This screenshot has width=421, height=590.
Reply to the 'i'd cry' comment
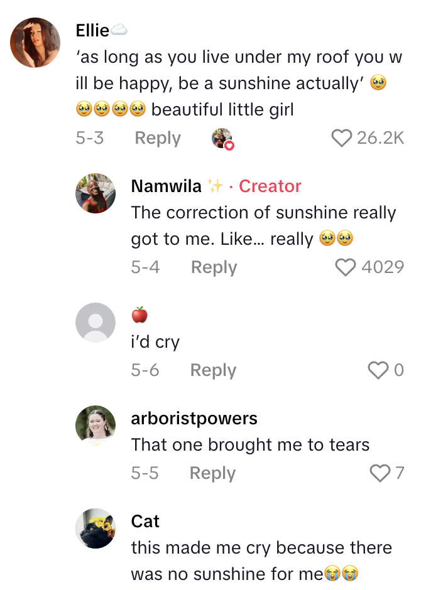coord(213,370)
